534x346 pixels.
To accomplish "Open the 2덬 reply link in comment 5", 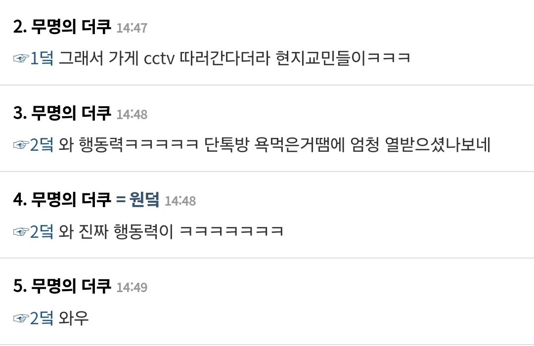I will pos(42,318).
